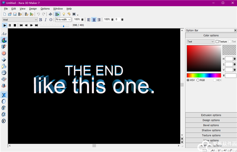Open the Window menu
This screenshot has height=152, width=237.
(58, 9)
